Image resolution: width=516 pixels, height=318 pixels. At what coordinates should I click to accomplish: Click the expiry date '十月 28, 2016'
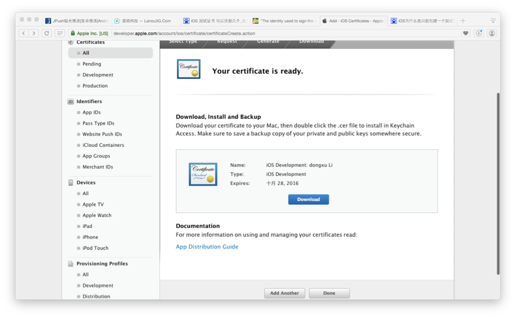(282, 183)
